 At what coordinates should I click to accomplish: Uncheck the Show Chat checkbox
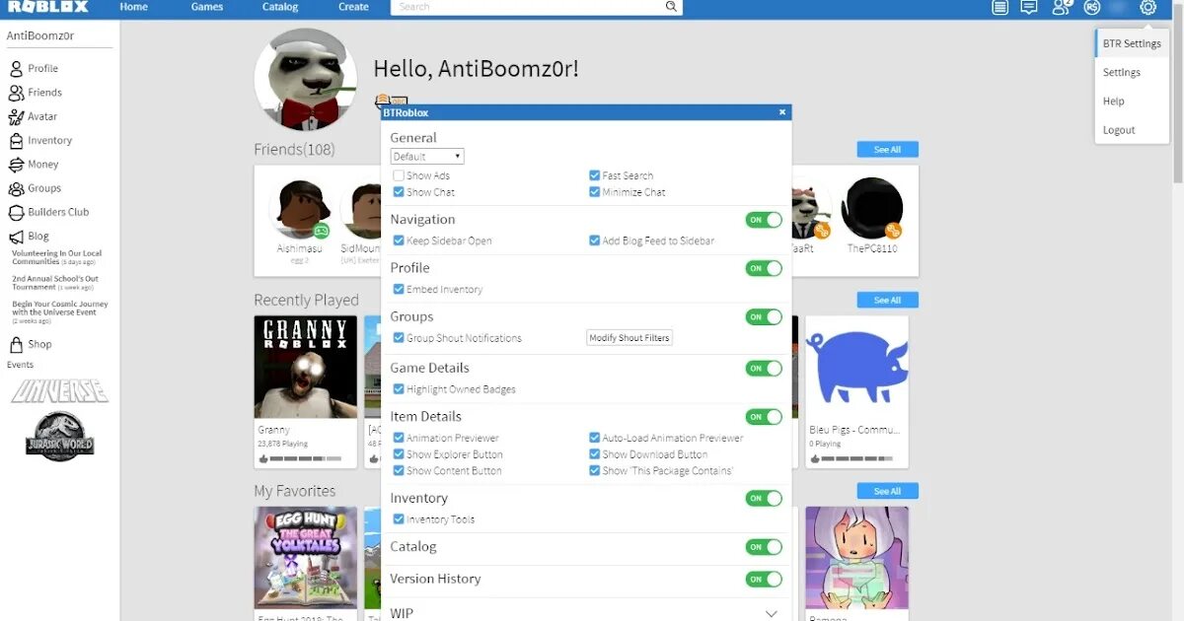coord(399,192)
